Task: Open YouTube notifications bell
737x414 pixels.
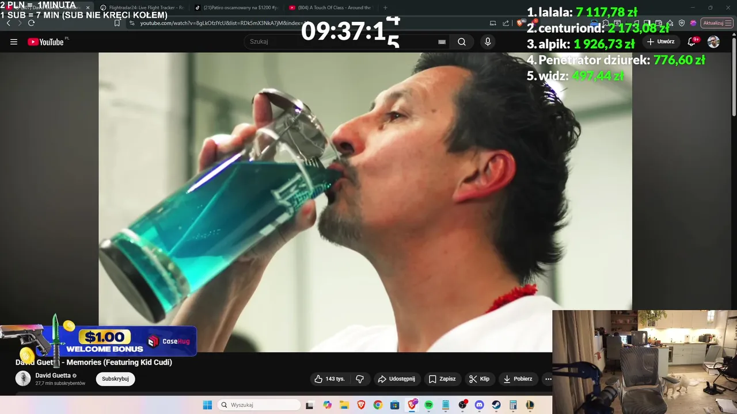Action: [x=692, y=42]
